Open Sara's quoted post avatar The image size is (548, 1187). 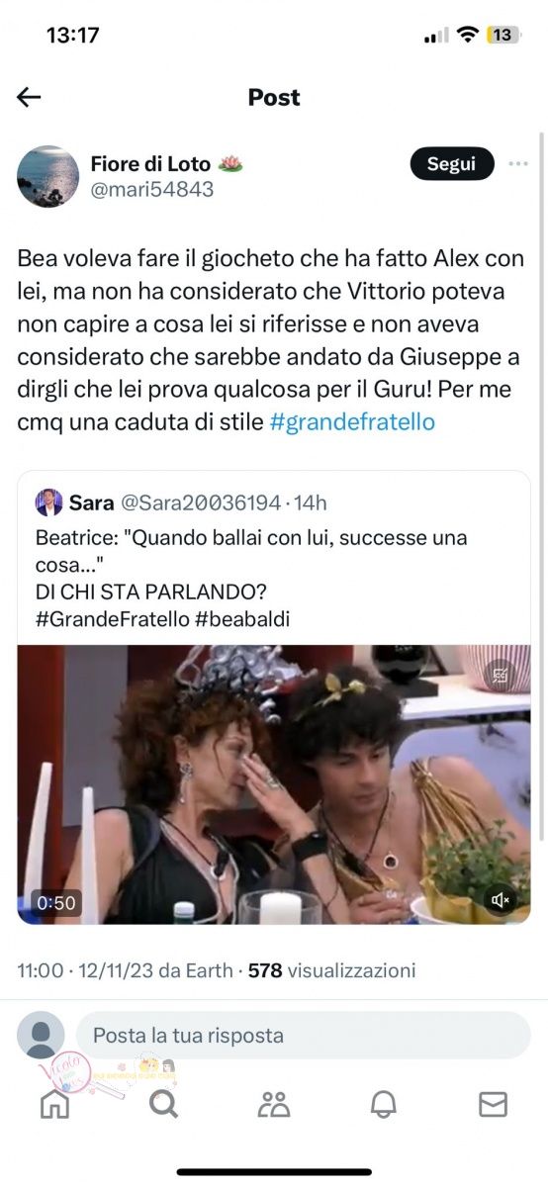49,502
